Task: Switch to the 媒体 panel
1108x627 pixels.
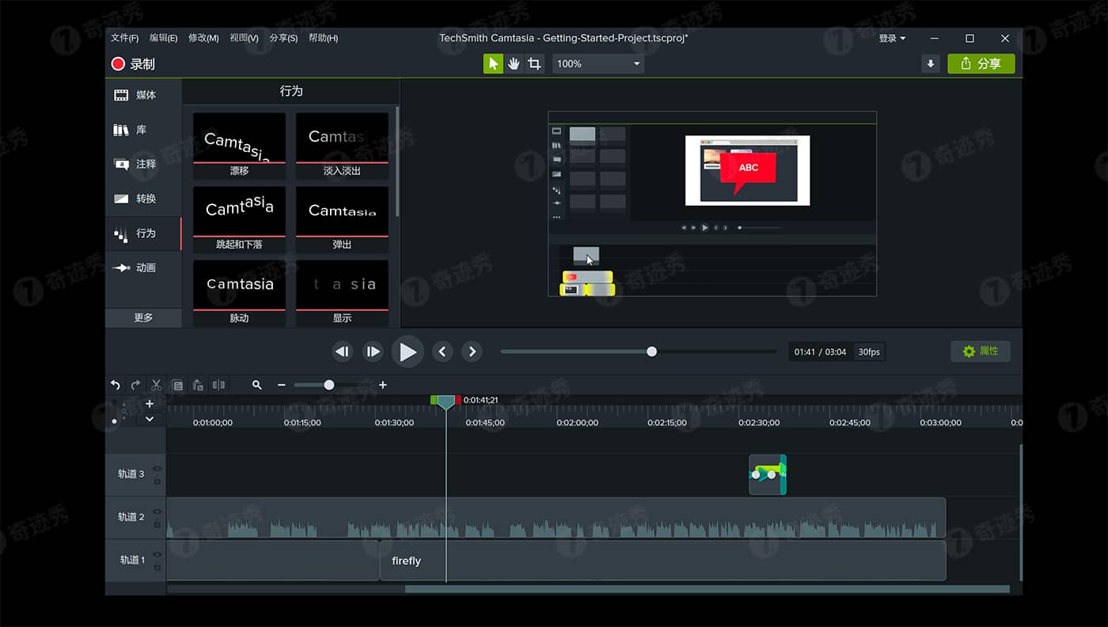Action: pos(142,94)
